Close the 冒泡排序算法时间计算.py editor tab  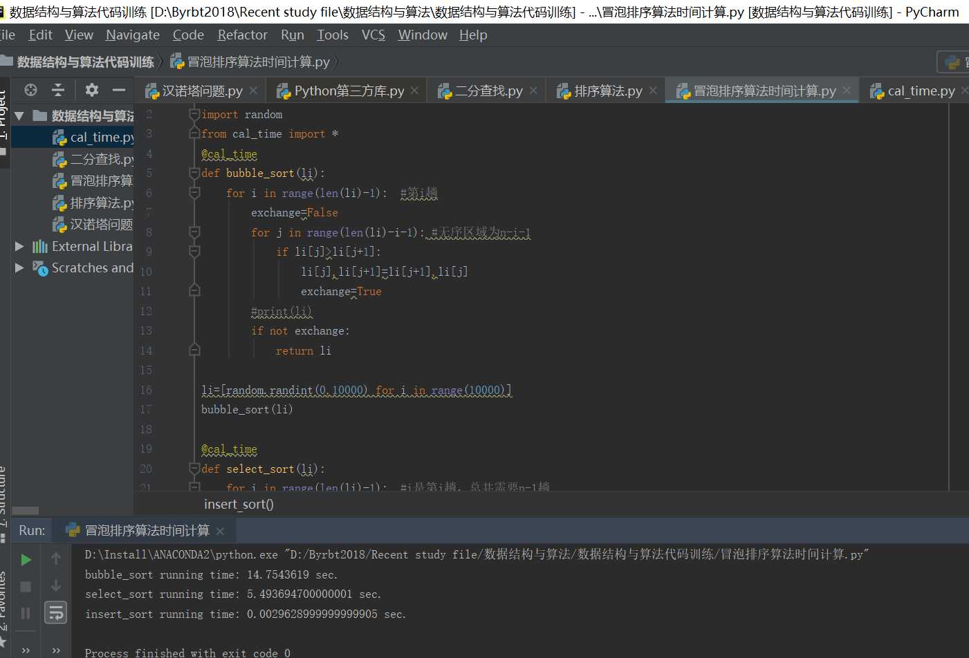point(847,91)
